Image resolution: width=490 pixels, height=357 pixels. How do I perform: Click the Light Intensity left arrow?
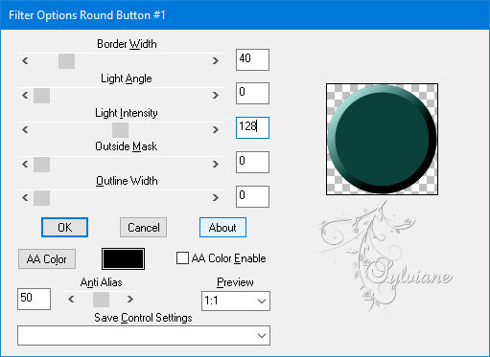[25, 129]
